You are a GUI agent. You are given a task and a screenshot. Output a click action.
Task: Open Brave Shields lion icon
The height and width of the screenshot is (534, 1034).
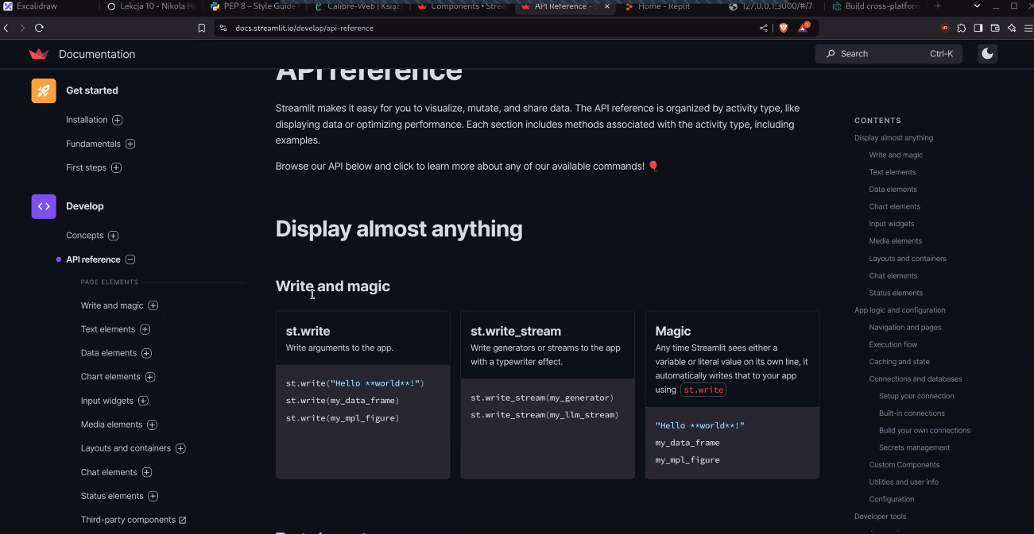click(x=783, y=28)
